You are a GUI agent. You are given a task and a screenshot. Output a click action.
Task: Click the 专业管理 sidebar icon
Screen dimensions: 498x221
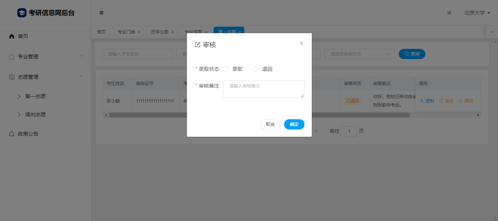pos(12,57)
